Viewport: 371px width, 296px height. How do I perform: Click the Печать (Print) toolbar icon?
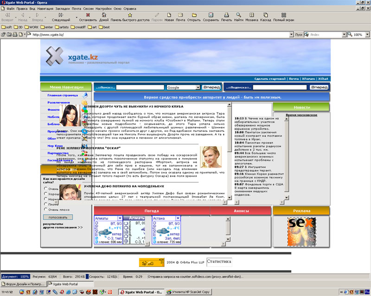click(x=226, y=15)
